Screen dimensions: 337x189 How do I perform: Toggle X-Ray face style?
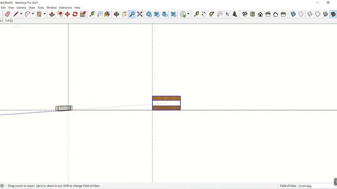[293, 14]
